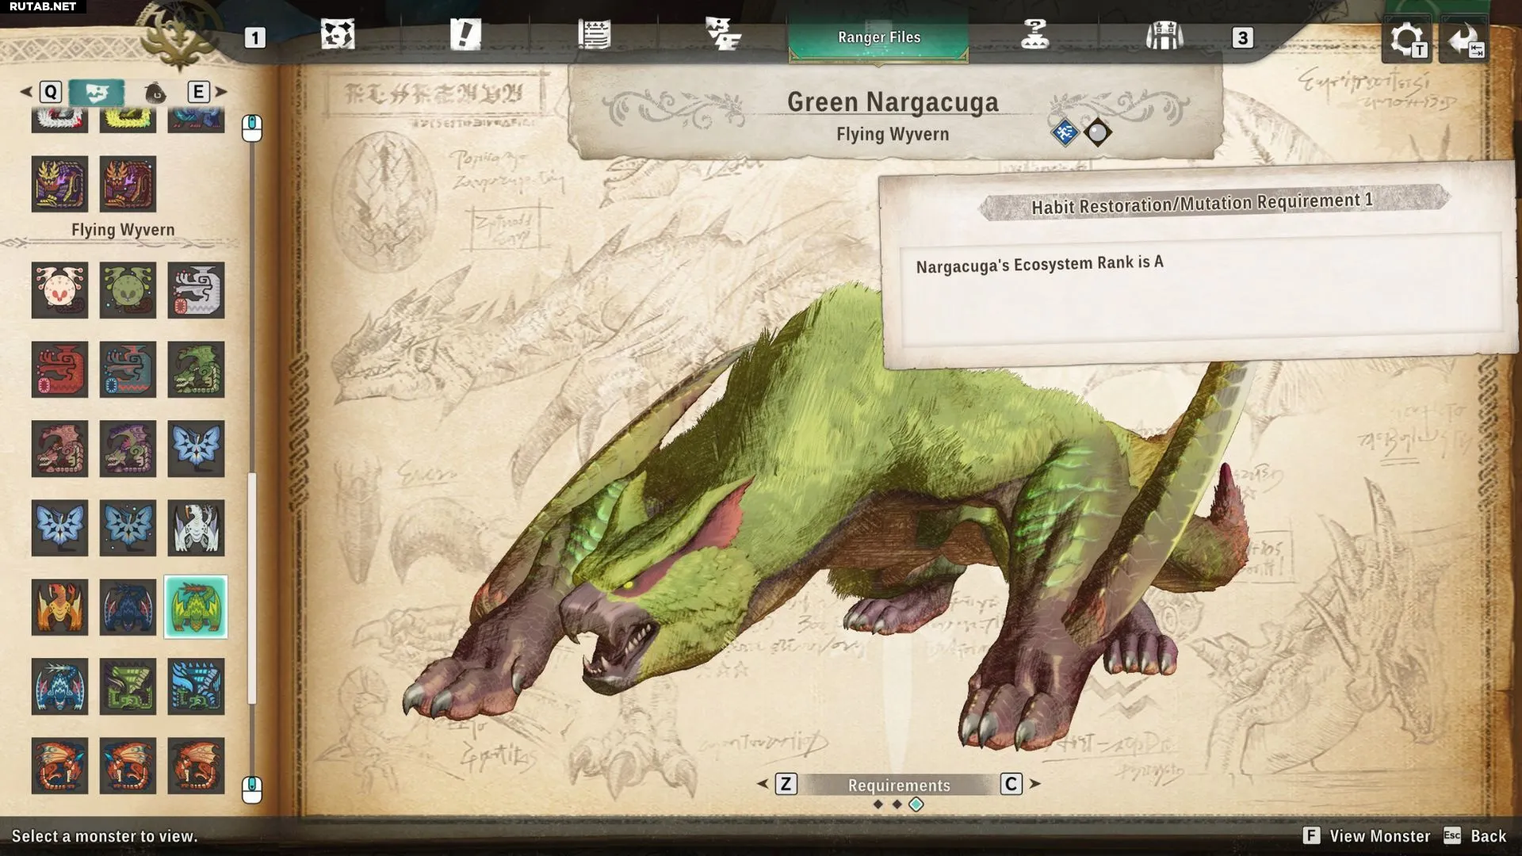Toggle the monster category filter tab
1522x856 pixels.
97,93
